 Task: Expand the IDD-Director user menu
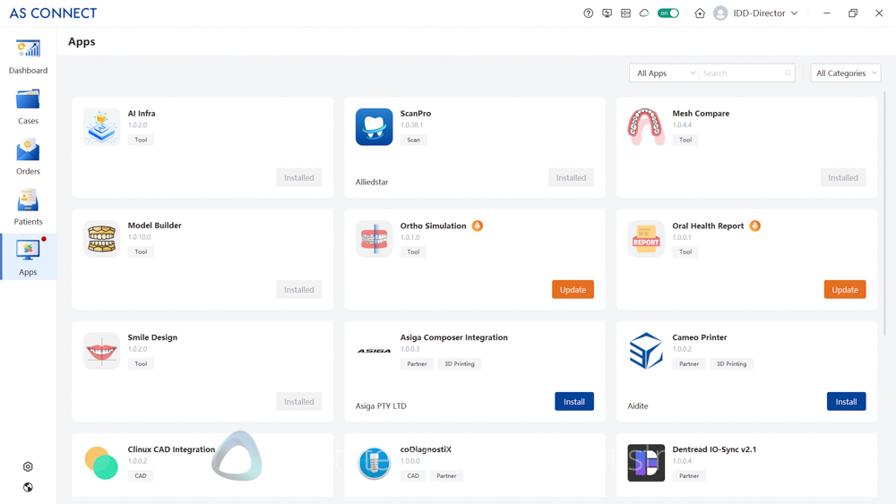tap(756, 13)
